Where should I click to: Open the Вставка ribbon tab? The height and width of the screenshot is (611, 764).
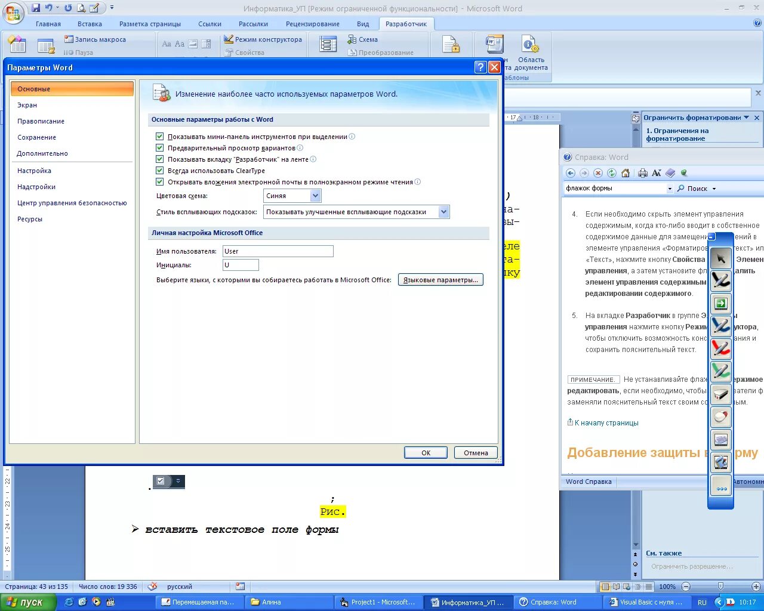click(x=90, y=24)
